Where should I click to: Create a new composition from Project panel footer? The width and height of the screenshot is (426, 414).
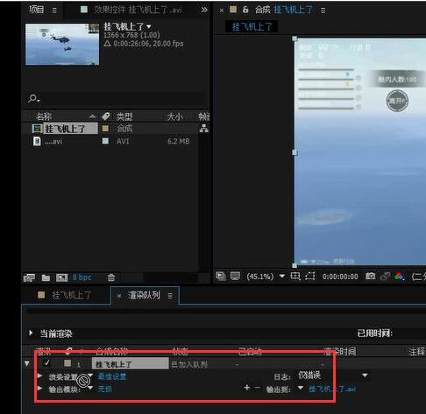point(61,277)
